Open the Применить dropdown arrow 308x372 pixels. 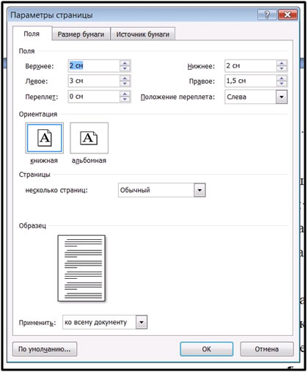coord(142,322)
